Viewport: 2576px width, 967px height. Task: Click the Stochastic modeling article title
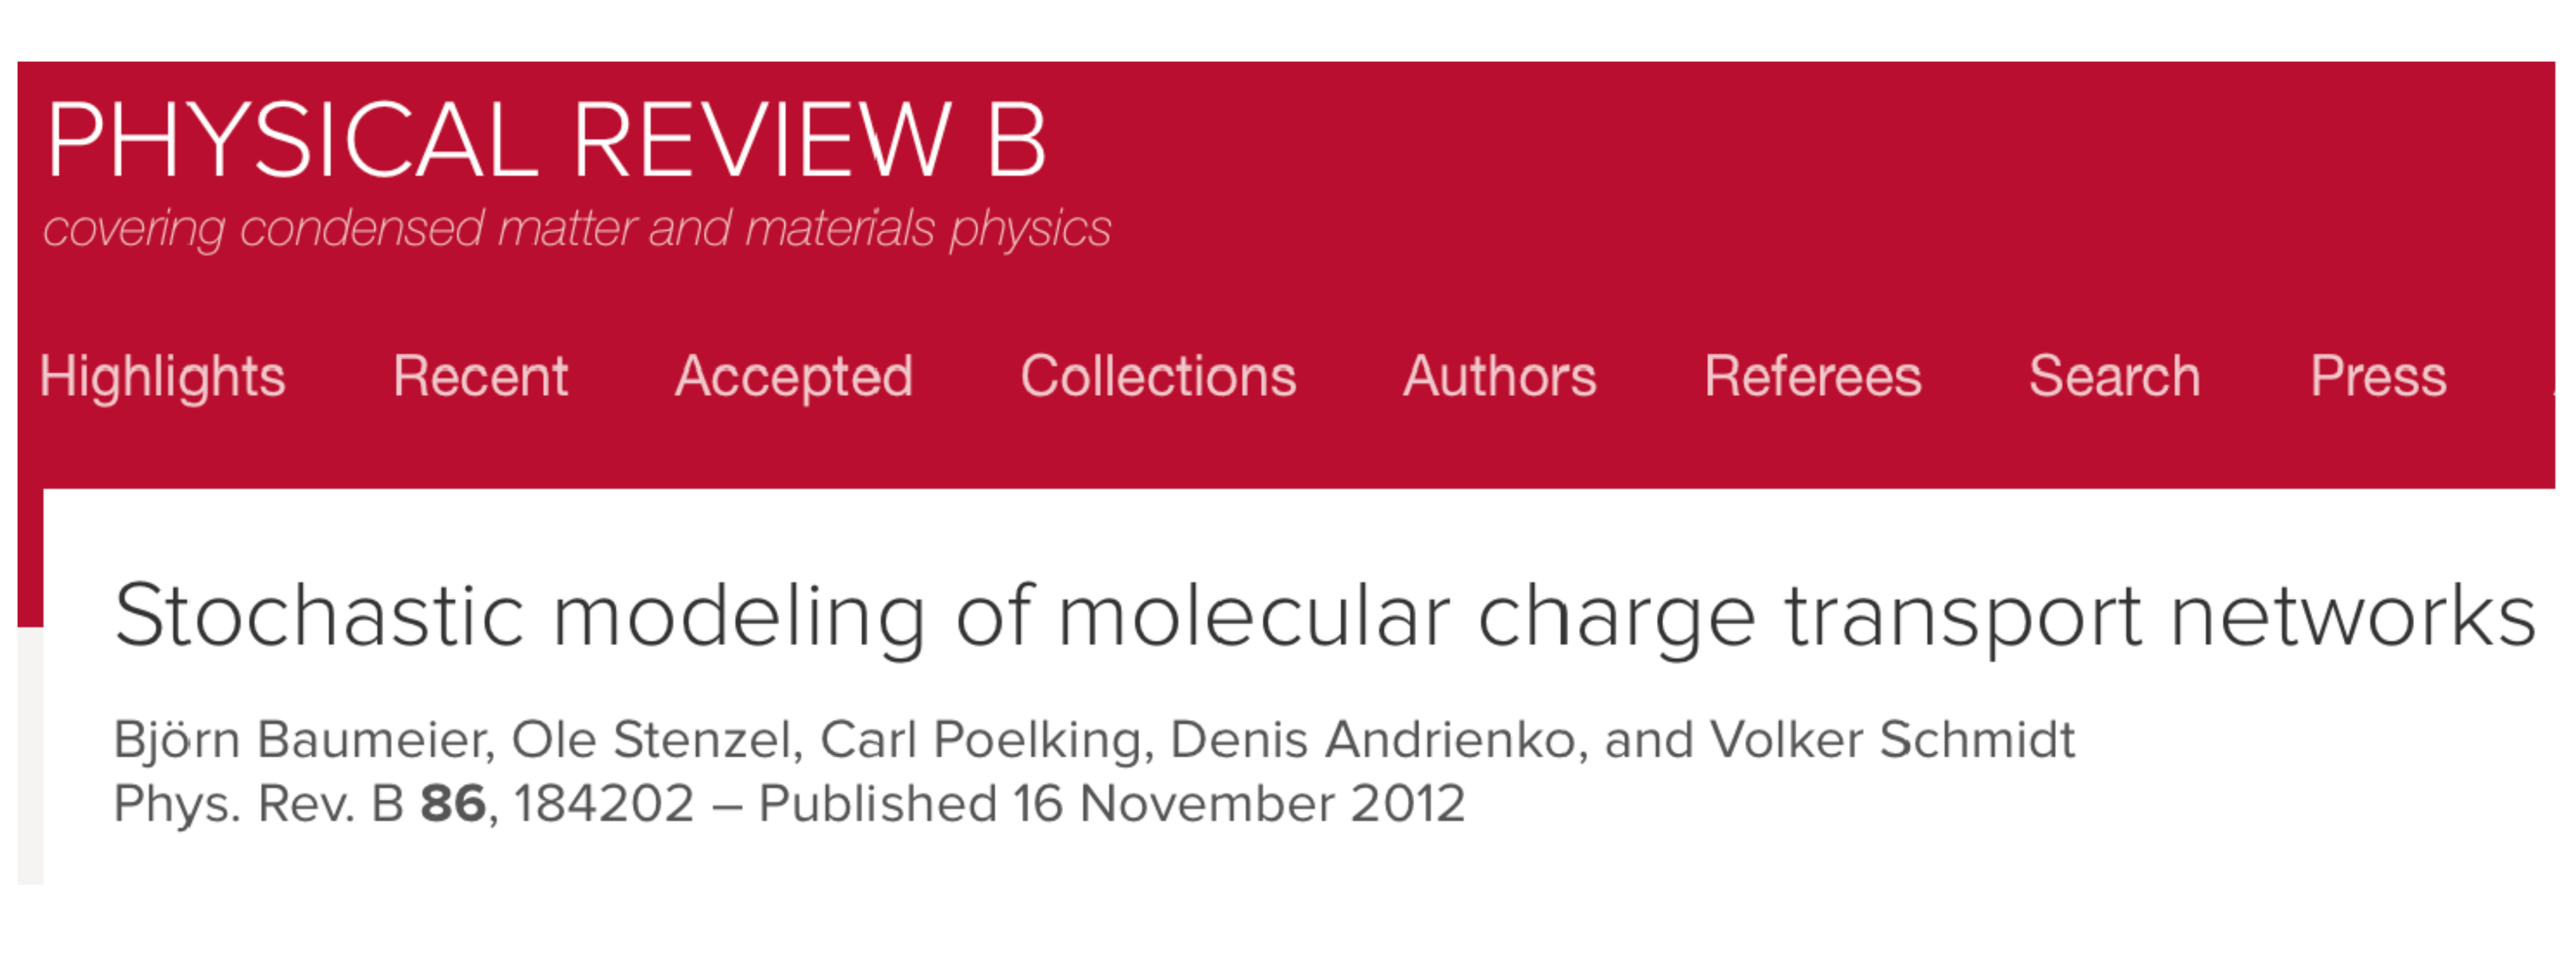1324,616
